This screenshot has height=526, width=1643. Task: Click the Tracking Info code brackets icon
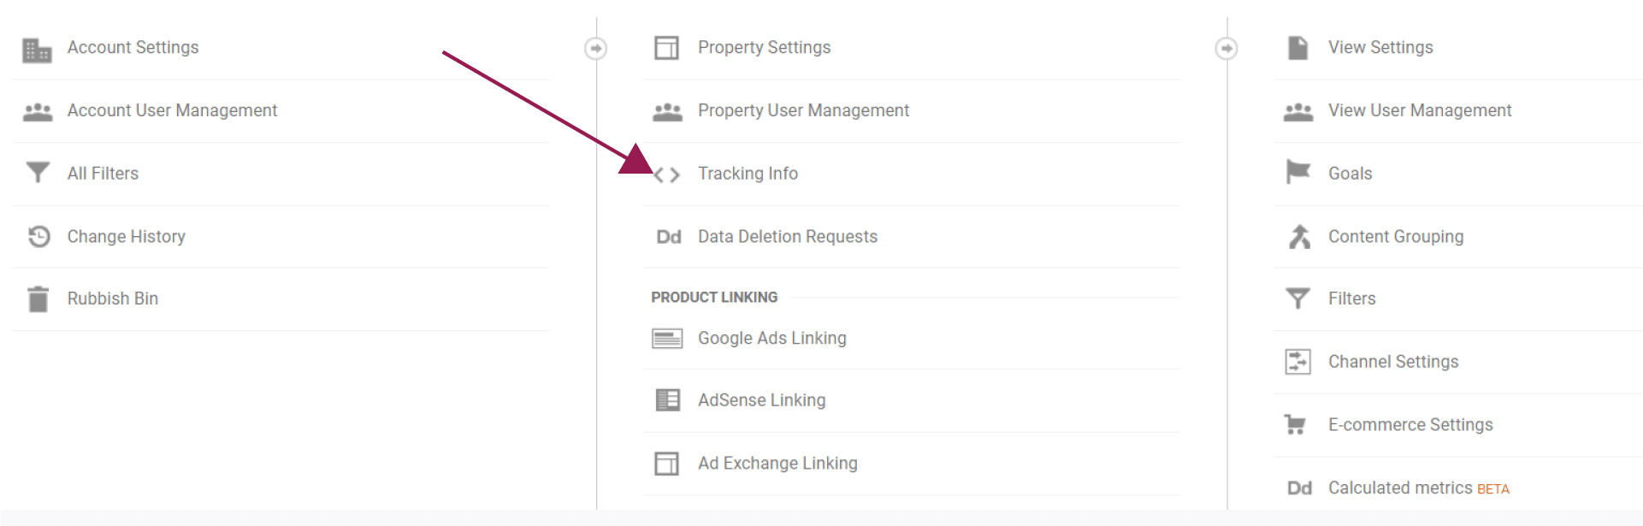tap(667, 174)
